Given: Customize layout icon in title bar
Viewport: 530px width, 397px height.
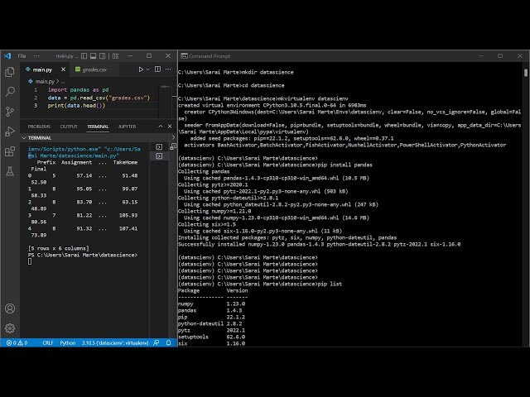Looking at the screenshot, I should [x=116, y=56].
